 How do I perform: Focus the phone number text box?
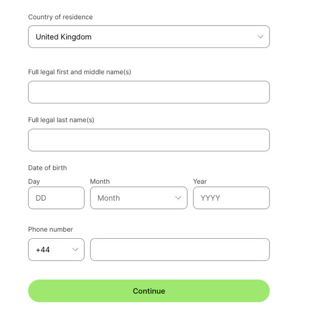point(180,250)
